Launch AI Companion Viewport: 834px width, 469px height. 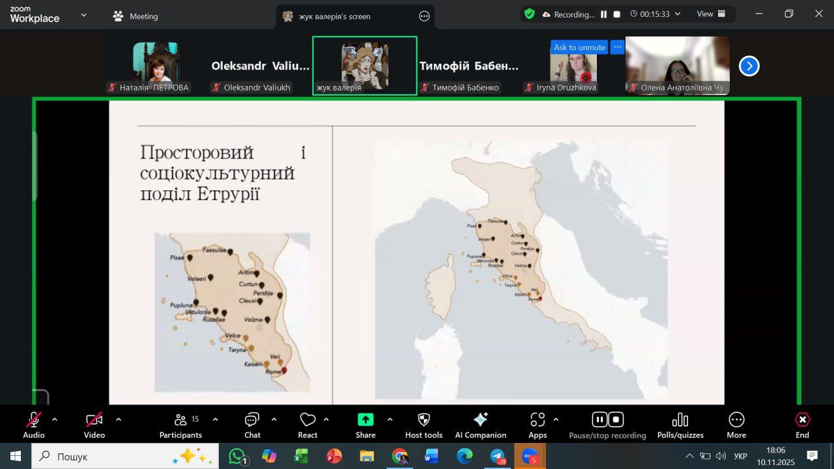(480, 420)
